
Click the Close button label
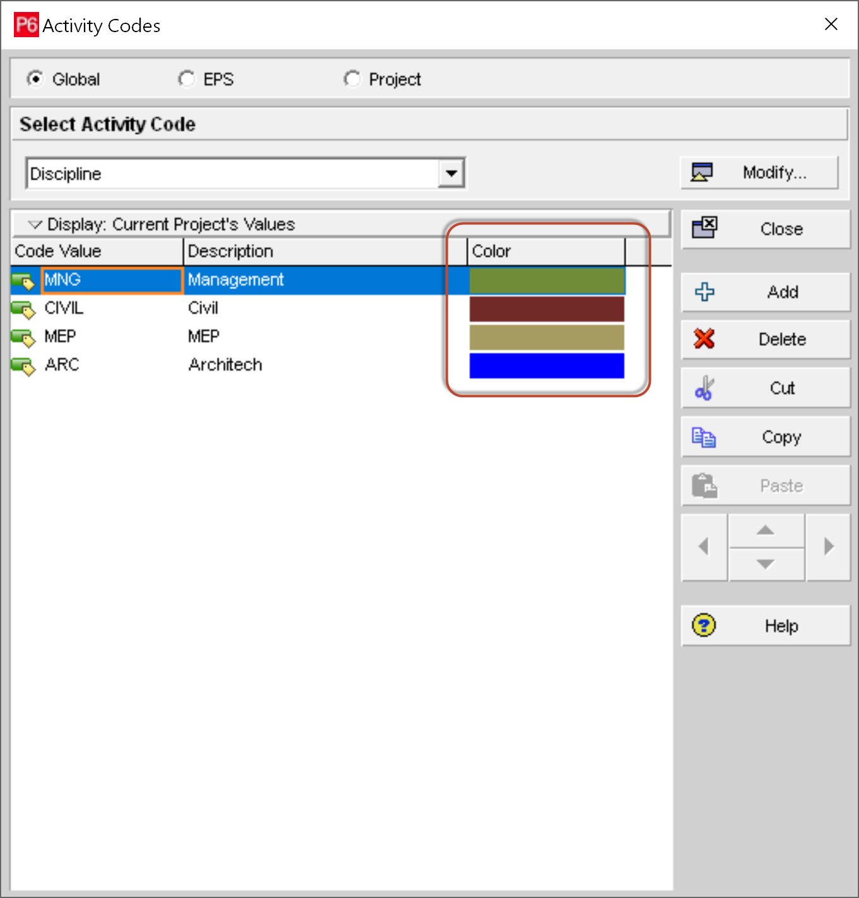(x=781, y=229)
